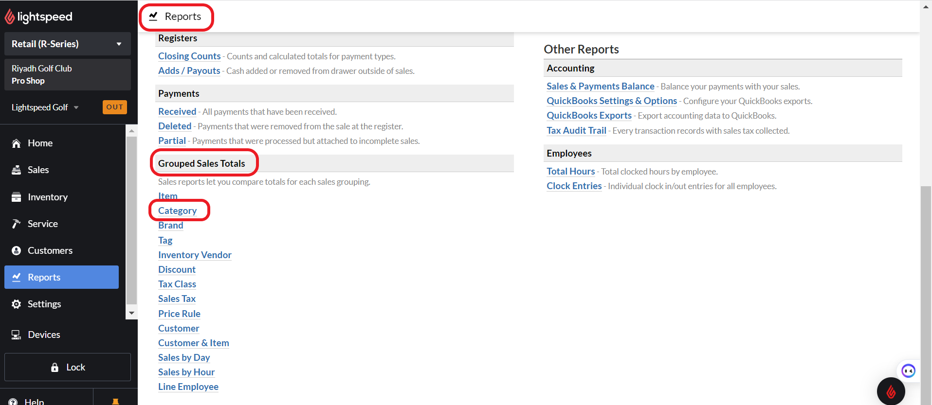Click the padlock icon on Lock button
Screen dimensions: 932x405
pyautogui.click(x=55, y=368)
